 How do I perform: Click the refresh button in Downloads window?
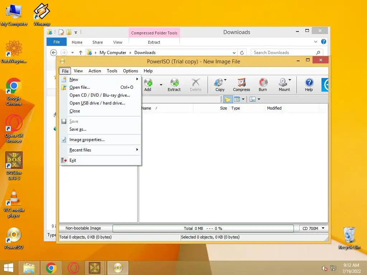click(x=242, y=53)
